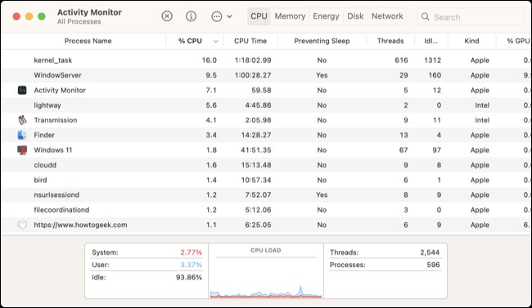Show the Network tab
The height and width of the screenshot is (308, 532).
click(x=387, y=16)
